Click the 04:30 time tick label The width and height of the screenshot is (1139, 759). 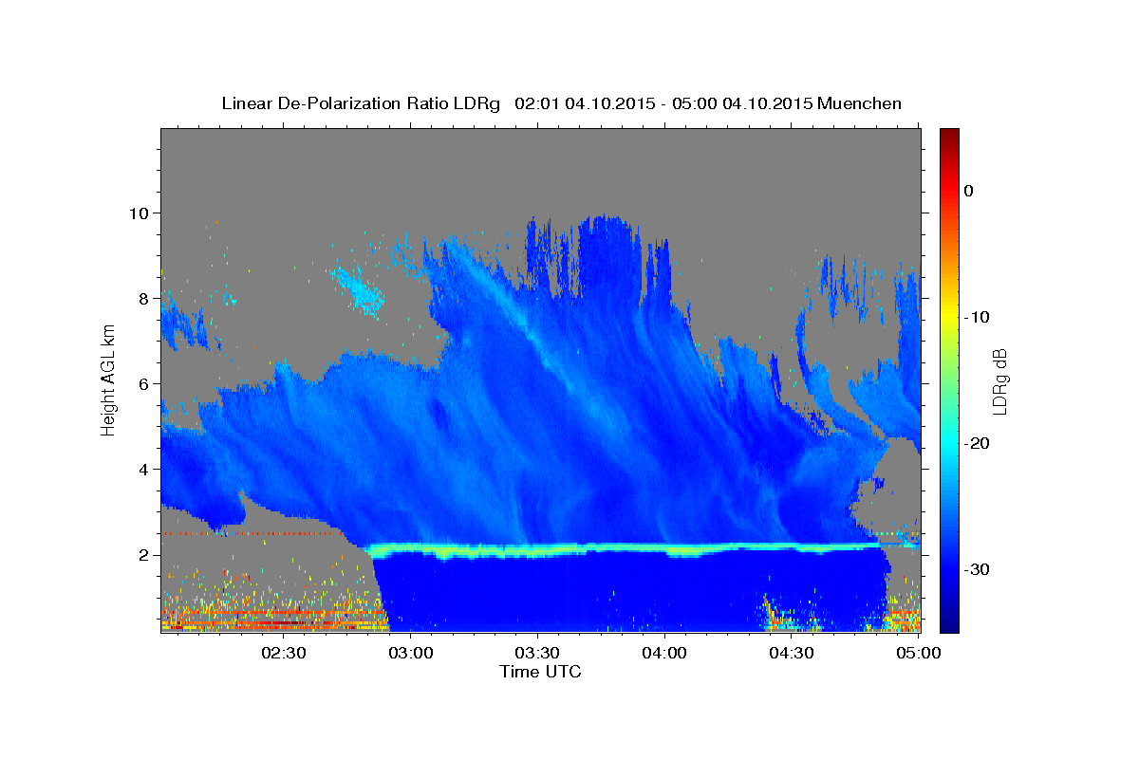click(x=792, y=654)
